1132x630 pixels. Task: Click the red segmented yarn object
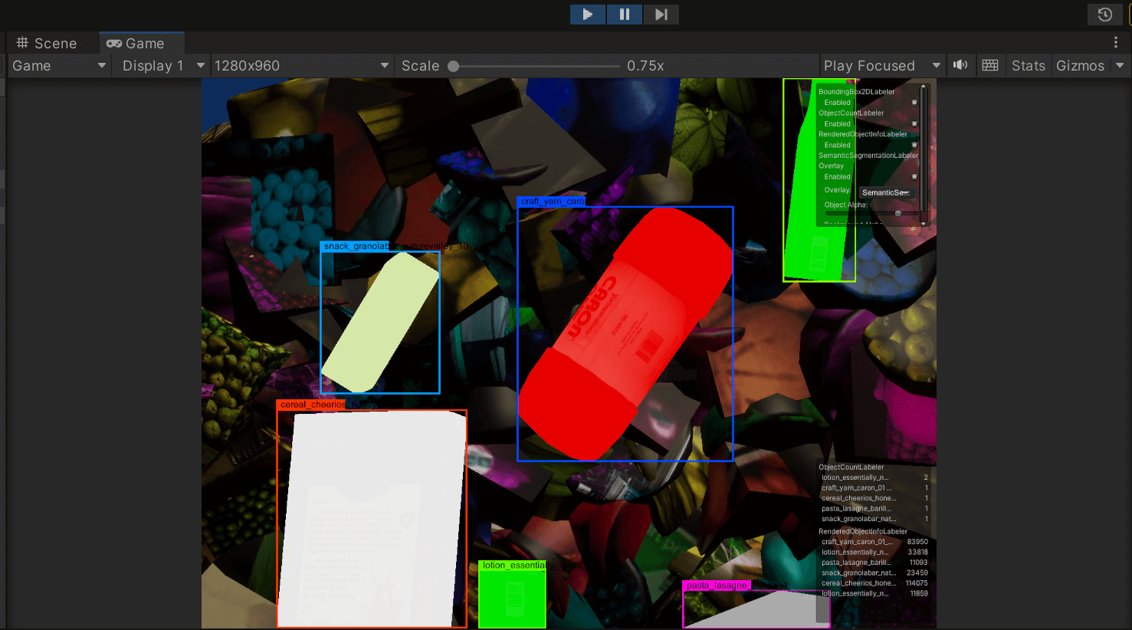tap(625, 333)
